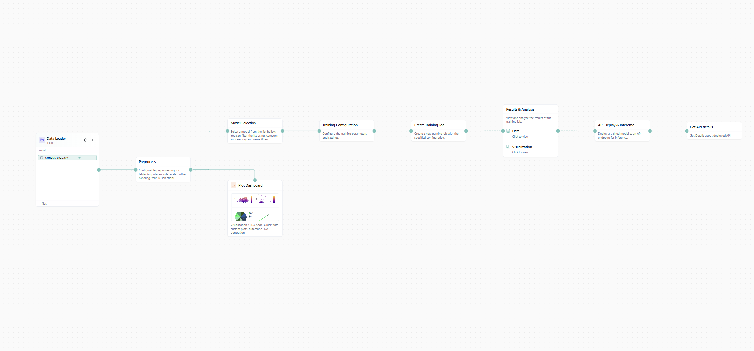Click the Plot Dashboard chart icon
Viewport: 754px width, 351px height.
(234, 185)
